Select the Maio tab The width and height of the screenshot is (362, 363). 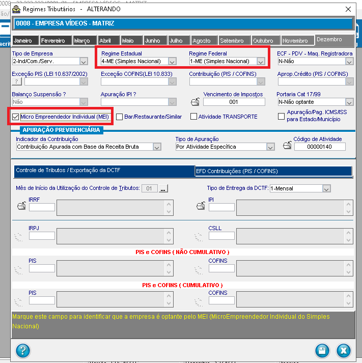tap(131, 41)
